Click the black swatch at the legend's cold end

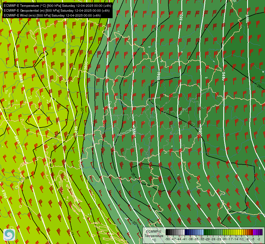pyautogui.click(x=167, y=232)
